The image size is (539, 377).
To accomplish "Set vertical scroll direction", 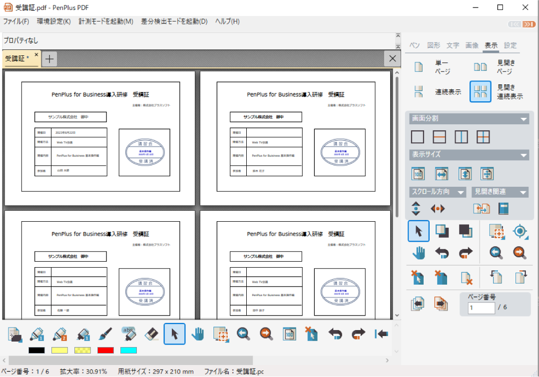I will pos(416,209).
